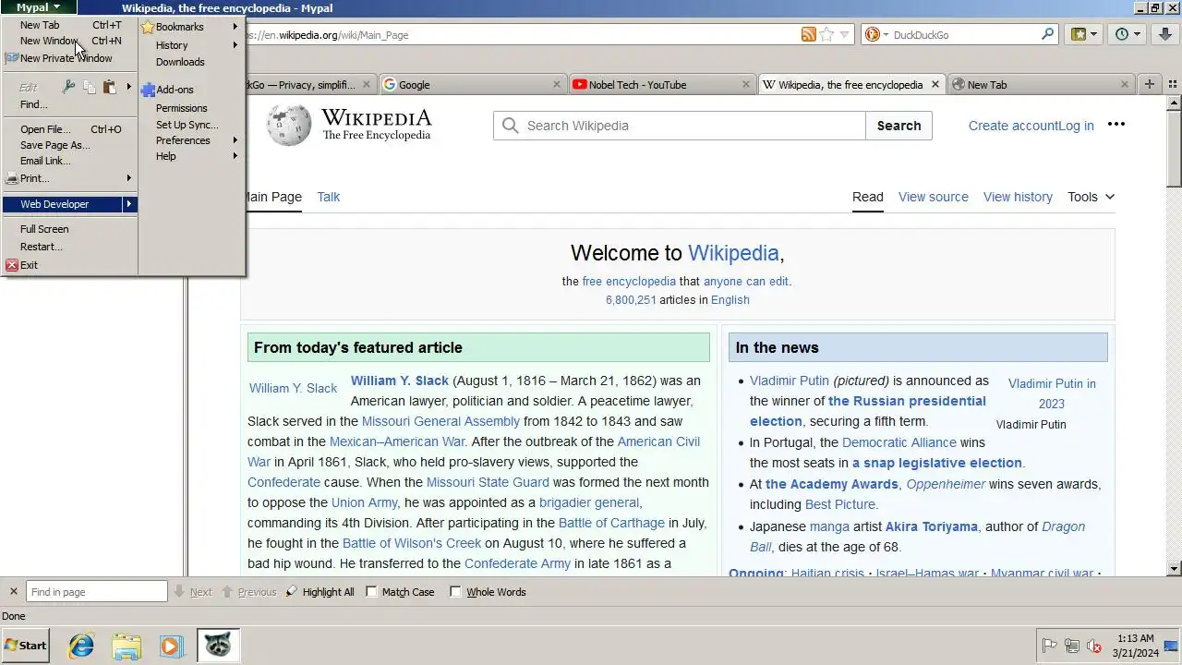Select Full Screen in Mypal menu

pos(69,229)
